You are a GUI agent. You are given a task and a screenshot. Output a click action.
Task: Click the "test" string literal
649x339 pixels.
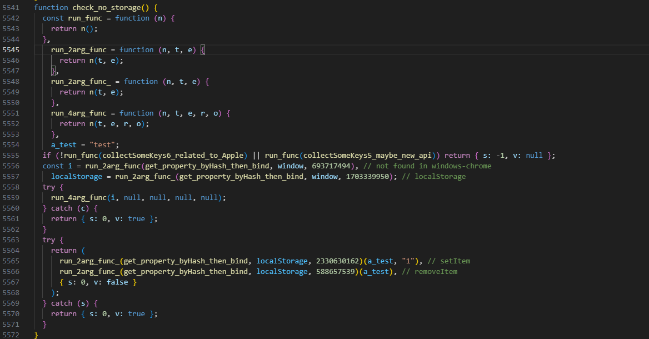102,145
